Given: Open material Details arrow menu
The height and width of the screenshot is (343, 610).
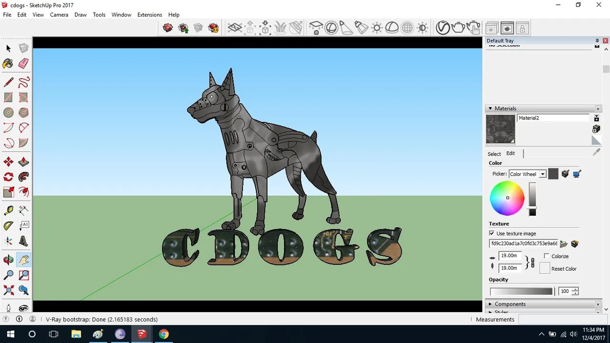Looking at the screenshot, I should coord(596,118).
